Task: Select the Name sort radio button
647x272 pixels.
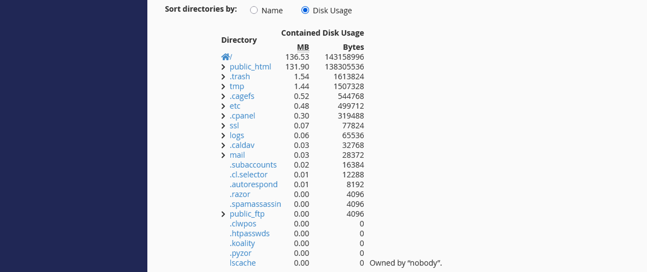Action: (254, 10)
